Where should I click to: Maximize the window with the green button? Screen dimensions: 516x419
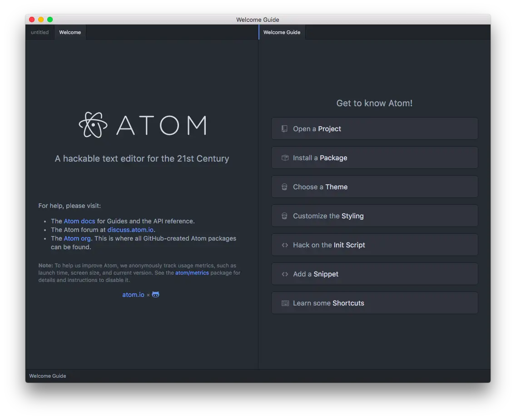point(50,20)
